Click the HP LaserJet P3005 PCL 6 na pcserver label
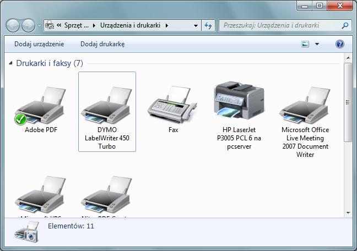The image size is (357, 251). point(239,138)
